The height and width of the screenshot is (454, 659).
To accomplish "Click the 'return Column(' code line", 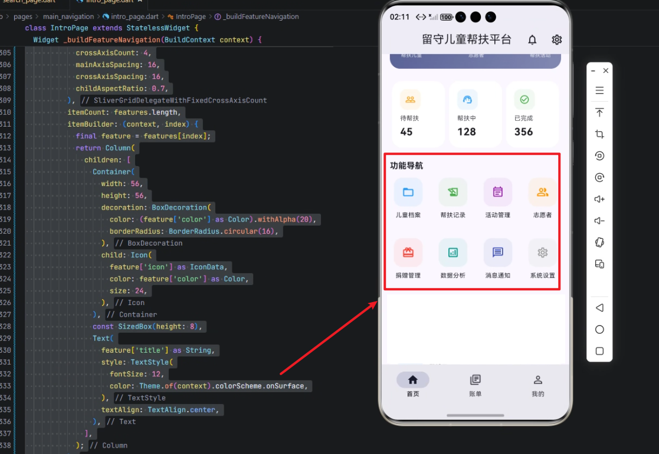I will tap(105, 148).
